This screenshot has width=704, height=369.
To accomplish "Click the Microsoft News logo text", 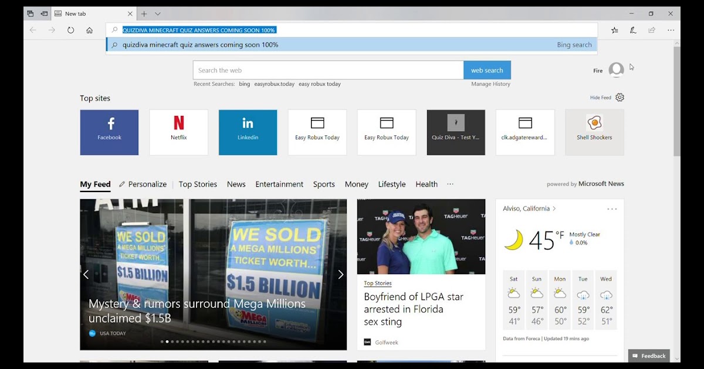I will click(x=601, y=184).
